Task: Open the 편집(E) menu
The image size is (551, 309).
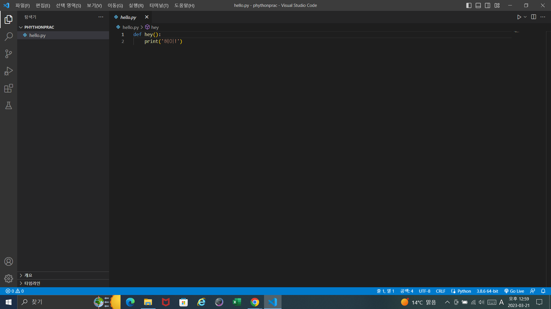Action: coord(43,5)
